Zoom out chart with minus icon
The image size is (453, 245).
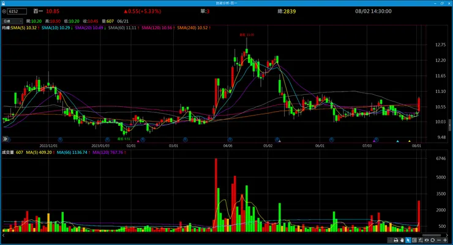pos(439,240)
